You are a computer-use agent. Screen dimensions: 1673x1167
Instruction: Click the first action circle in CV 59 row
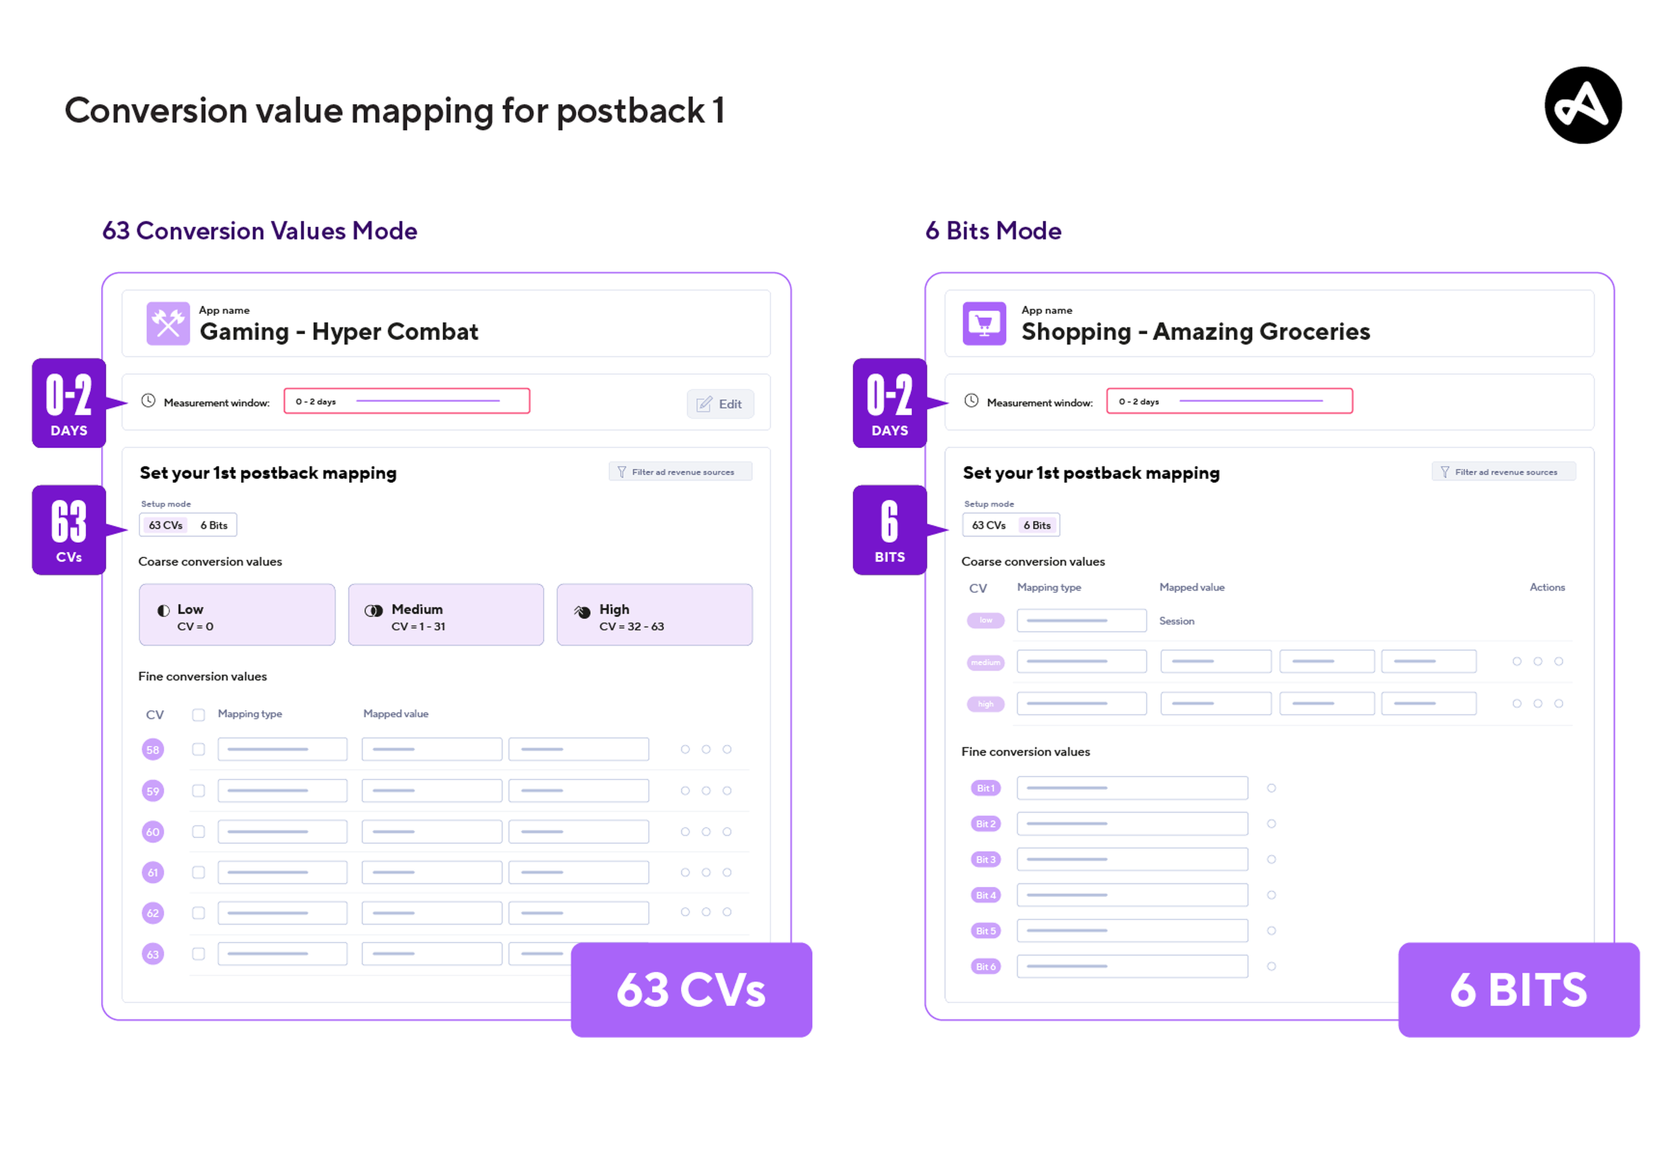point(684,791)
